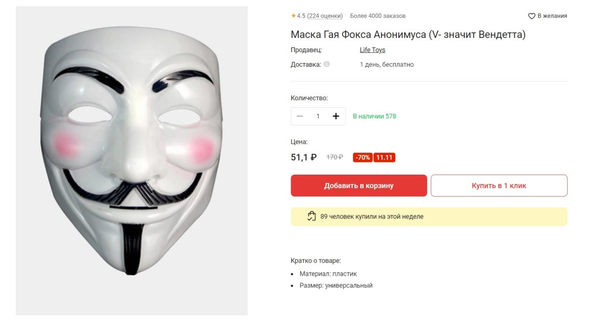
Task: Click the orange star rating icon
Action: click(x=293, y=16)
